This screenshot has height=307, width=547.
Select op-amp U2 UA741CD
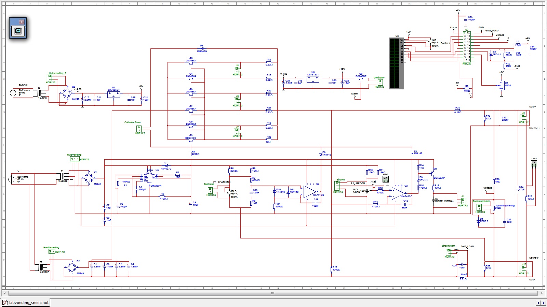click(x=398, y=193)
